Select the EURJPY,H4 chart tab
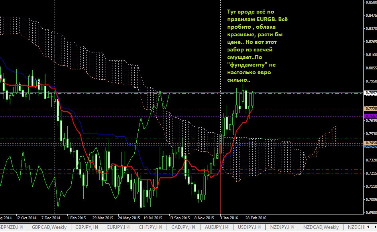Image resolution: width=377 pixels, height=232 pixels. click(x=118, y=227)
